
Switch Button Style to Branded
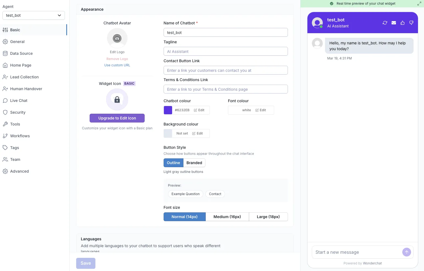point(194,162)
